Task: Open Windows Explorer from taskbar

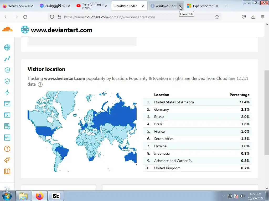Action: click(x=23, y=196)
